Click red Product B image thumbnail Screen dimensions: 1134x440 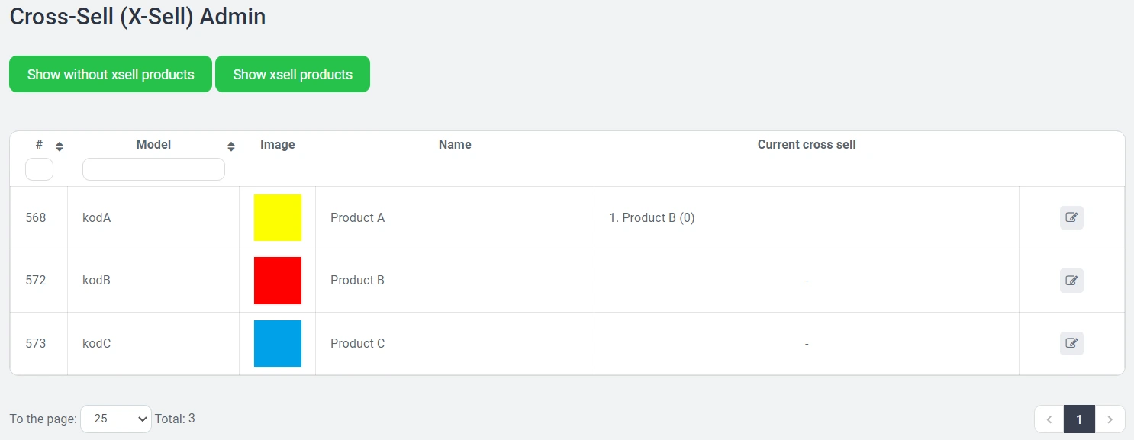[278, 281]
